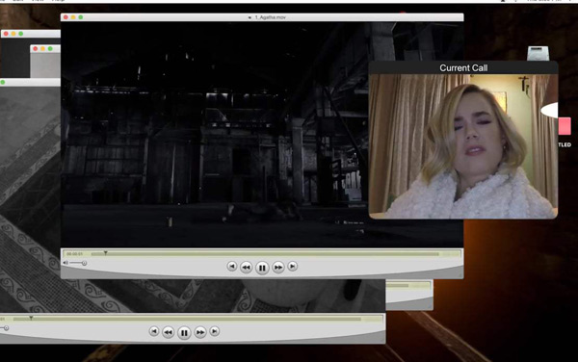Close the far-left background window
This screenshot has height=362, width=578.
point(6,34)
